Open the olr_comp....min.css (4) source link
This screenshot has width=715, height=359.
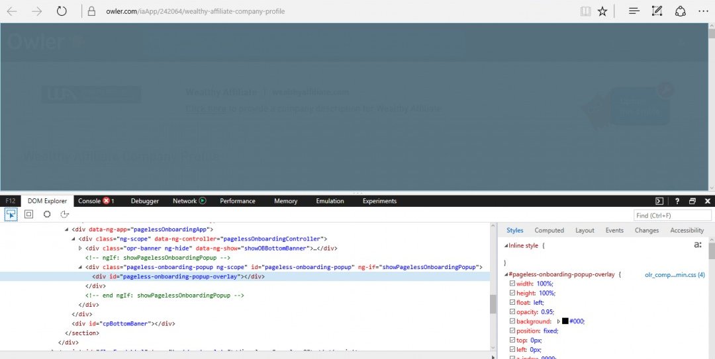(675, 275)
